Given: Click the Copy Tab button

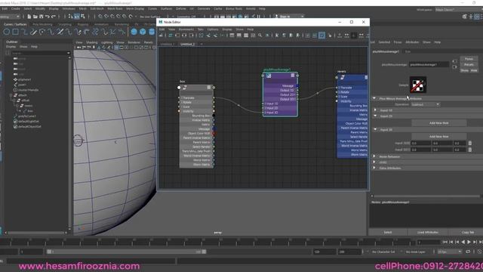Looking at the screenshot, I should pos(467,232).
